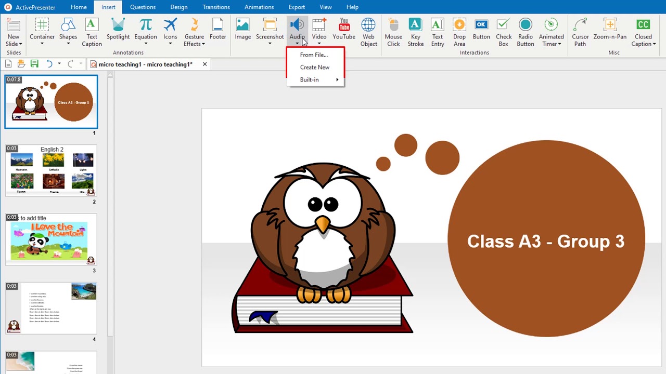Open the View tab

326,7
